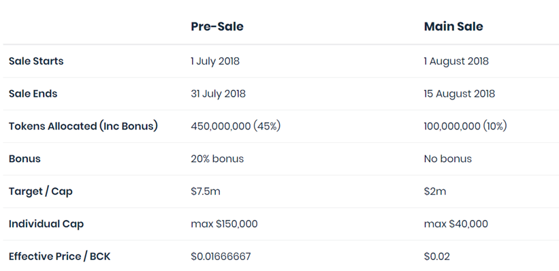Click the Target / Cap row label
559x271 pixels.
[x=41, y=191]
